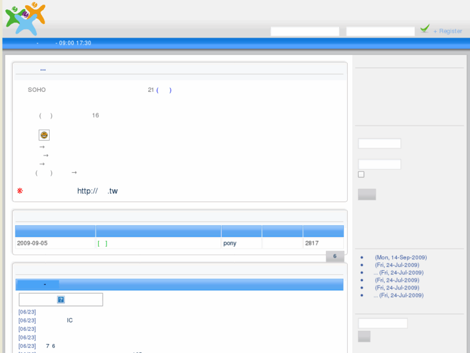
Task: Click the small gray search button
Action: pyautogui.click(x=364, y=336)
